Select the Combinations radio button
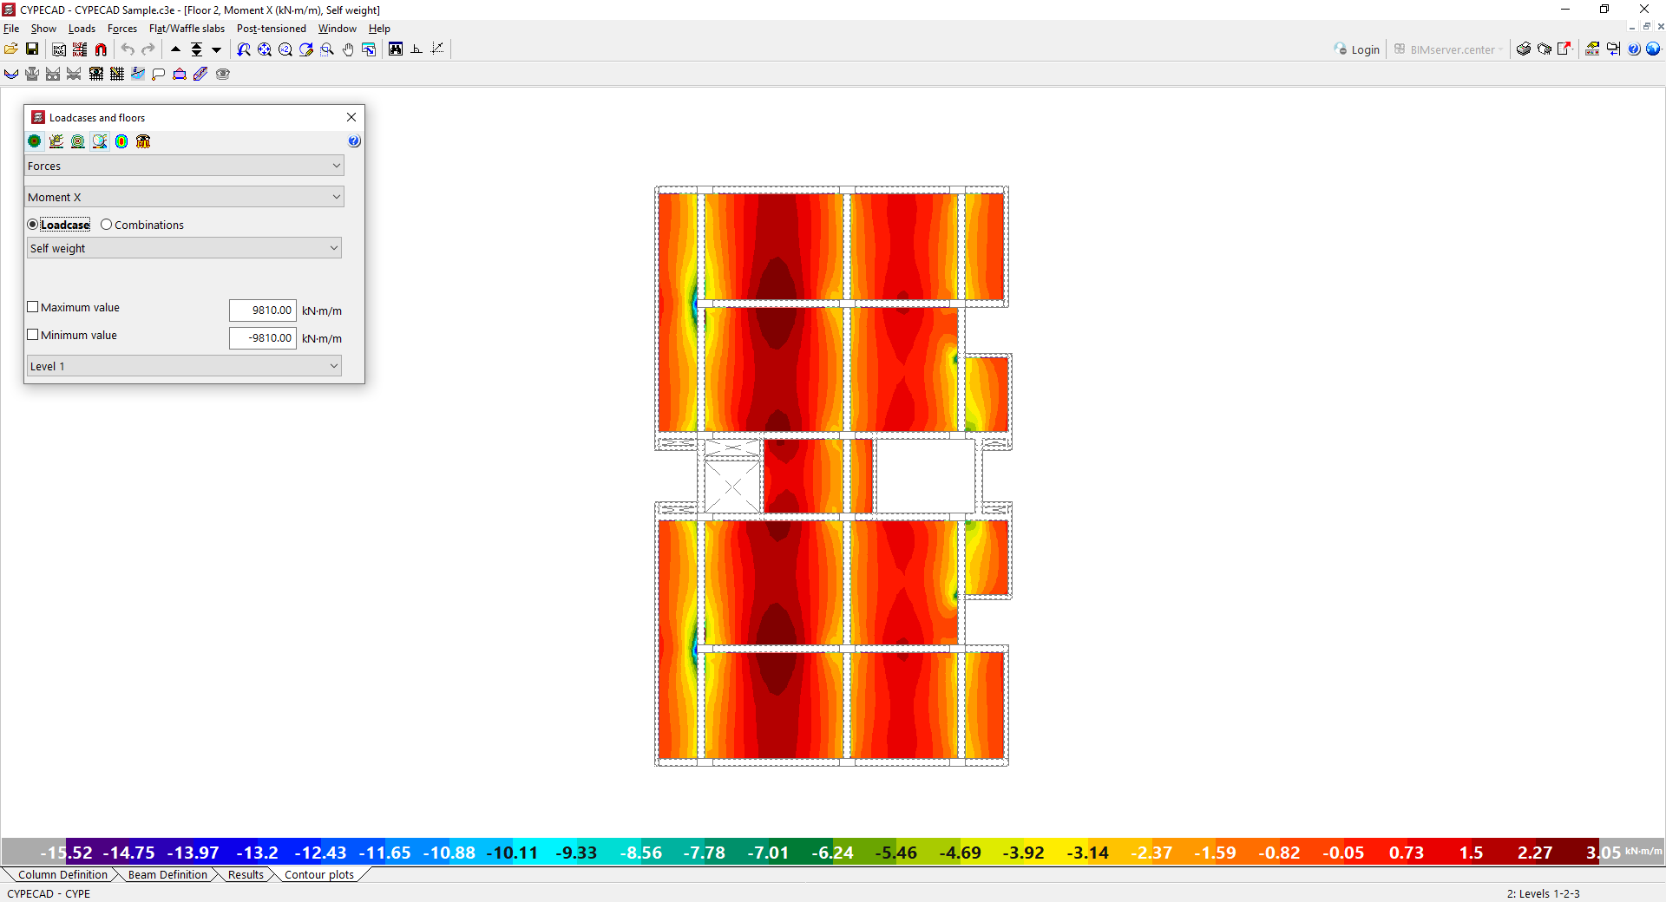The height and width of the screenshot is (902, 1666). tap(107, 225)
